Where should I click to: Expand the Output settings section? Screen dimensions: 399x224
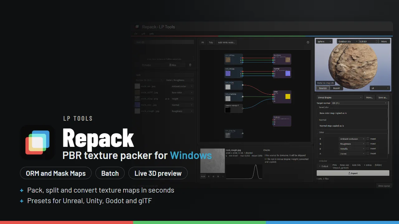pos(324,166)
